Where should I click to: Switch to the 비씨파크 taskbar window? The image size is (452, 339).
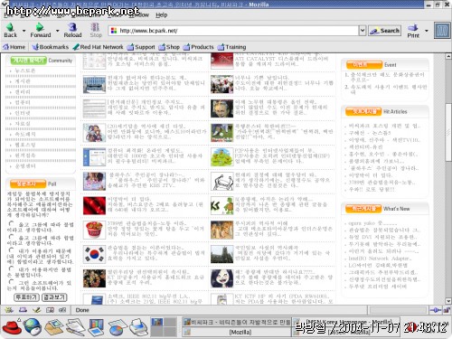237,322
